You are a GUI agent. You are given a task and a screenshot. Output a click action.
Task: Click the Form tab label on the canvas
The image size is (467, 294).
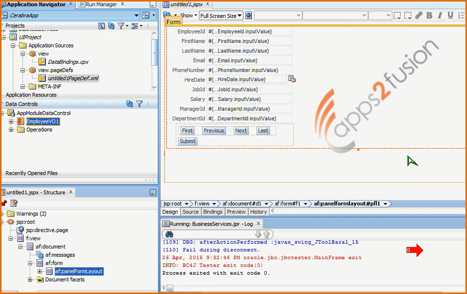173,22
